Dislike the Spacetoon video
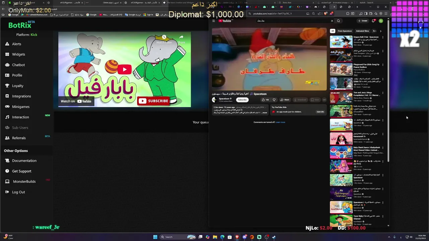The width and height of the screenshot is (429, 241). point(274,100)
